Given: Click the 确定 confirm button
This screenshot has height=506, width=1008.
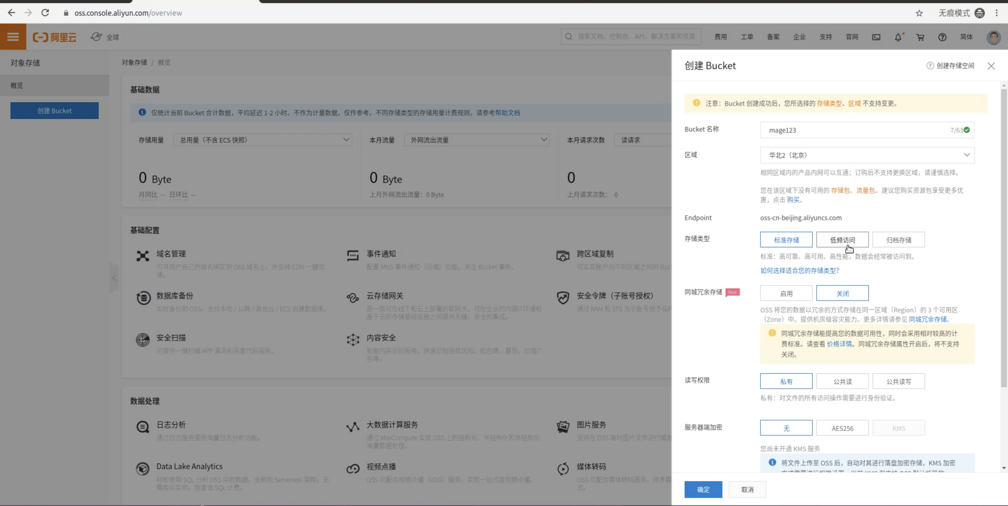Looking at the screenshot, I should click(703, 490).
